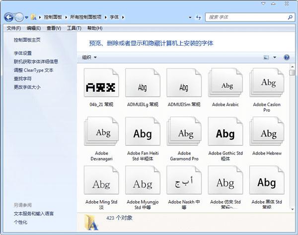The width and height of the screenshot is (298, 235).
Task: Go back with the Back arrow button
Action: coord(9,17)
